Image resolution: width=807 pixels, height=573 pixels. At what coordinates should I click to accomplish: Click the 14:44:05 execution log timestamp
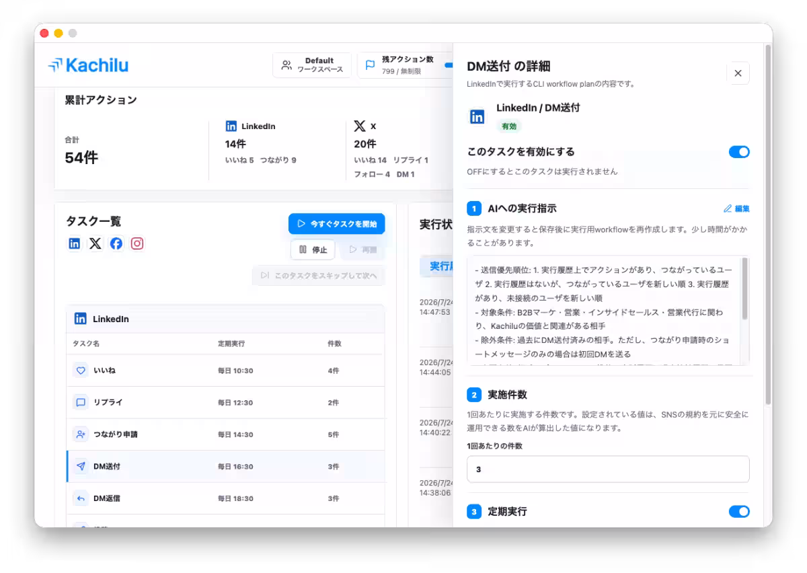click(x=434, y=372)
